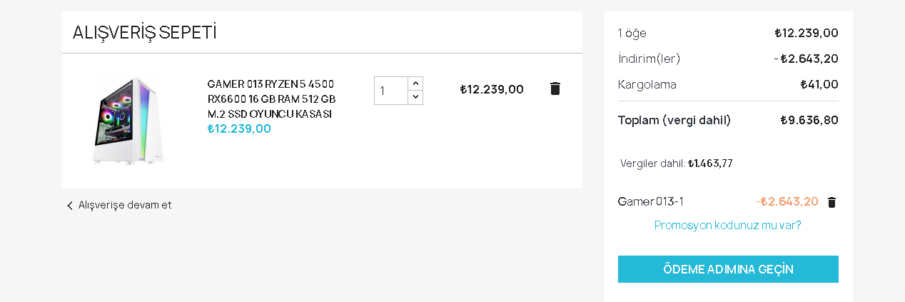Increase product quantity with up arrow
This screenshot has height=302, width=905.
click(x=415, y=84)
